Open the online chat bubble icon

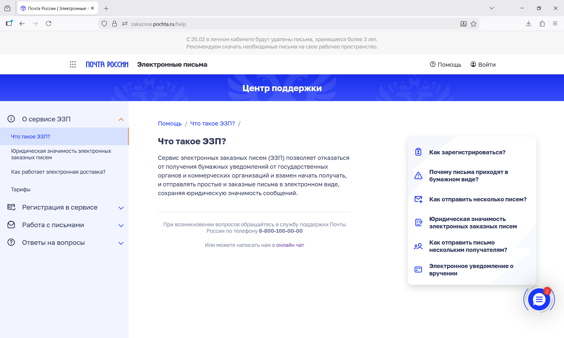tap(539, 299)
